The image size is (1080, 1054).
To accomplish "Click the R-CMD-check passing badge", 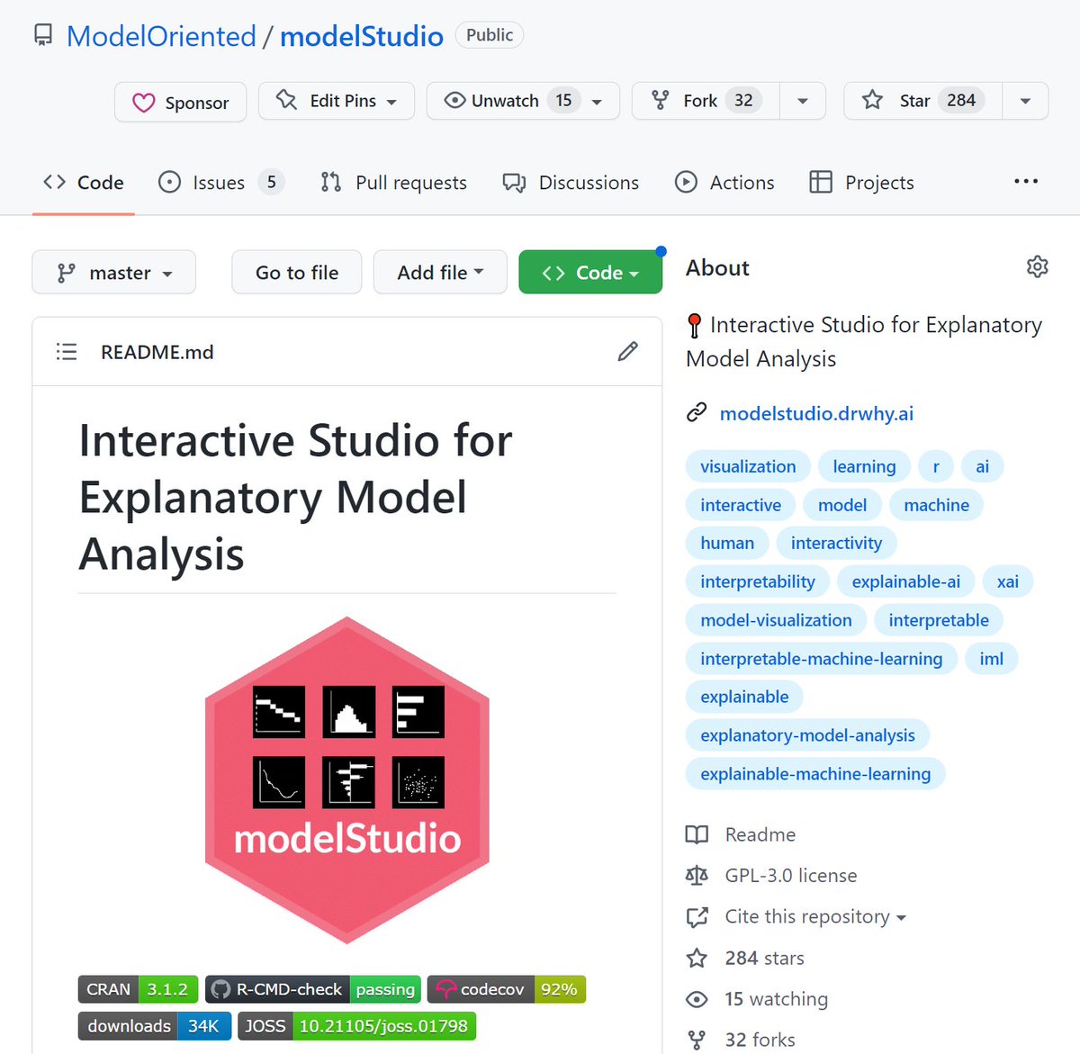I will [313, 989].
